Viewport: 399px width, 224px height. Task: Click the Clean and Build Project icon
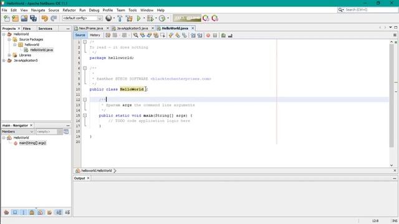[x=129, y=18]
